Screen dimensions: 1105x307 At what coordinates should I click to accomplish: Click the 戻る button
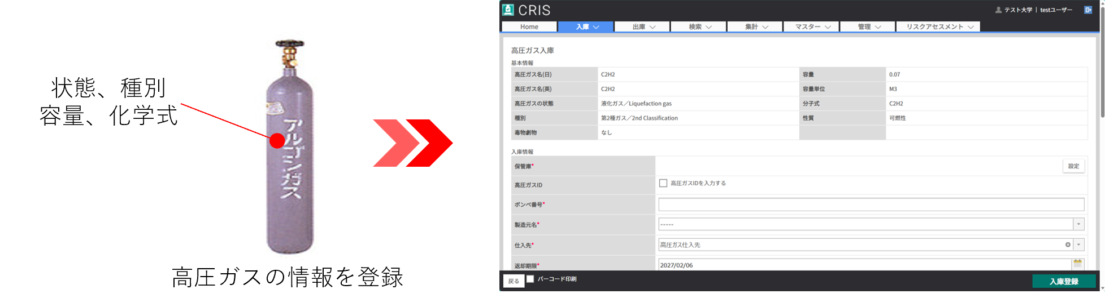click(x=514, y=281)
